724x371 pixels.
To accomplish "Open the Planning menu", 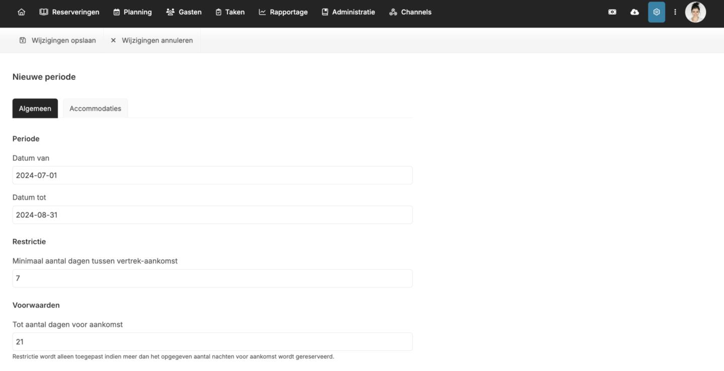I will 132,12.
